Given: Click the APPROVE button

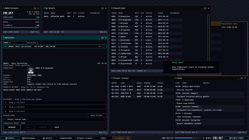Looking at the screenshot, I should [12, 127].
